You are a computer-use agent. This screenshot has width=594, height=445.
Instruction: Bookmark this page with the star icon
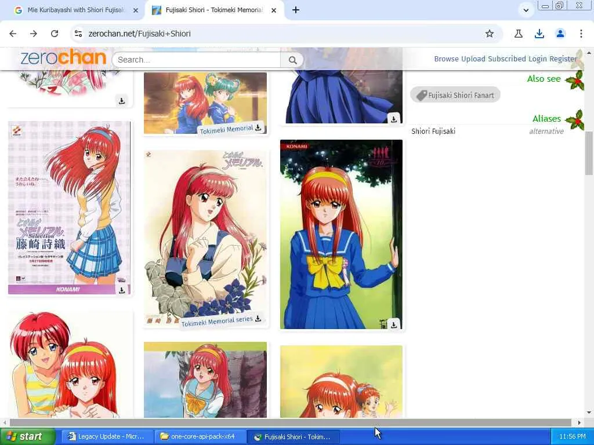490,34
